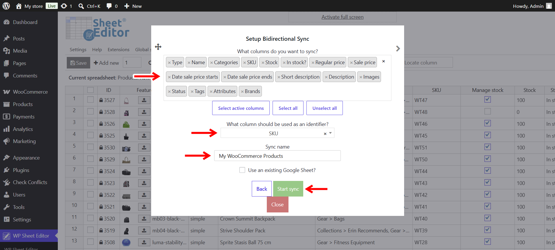This screenshot has height=250, width=555.
Task: Remove Date sale price ends tag
Action: [225, 77]
